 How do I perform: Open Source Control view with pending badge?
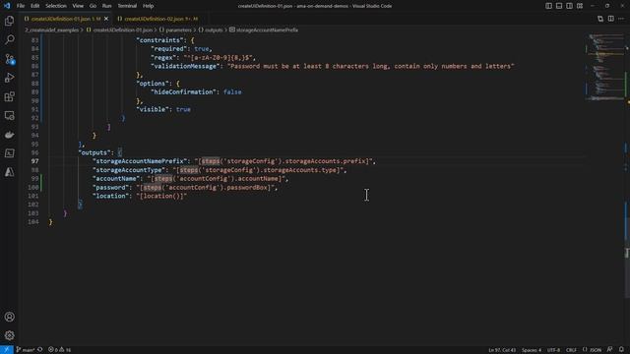[9, 59]
